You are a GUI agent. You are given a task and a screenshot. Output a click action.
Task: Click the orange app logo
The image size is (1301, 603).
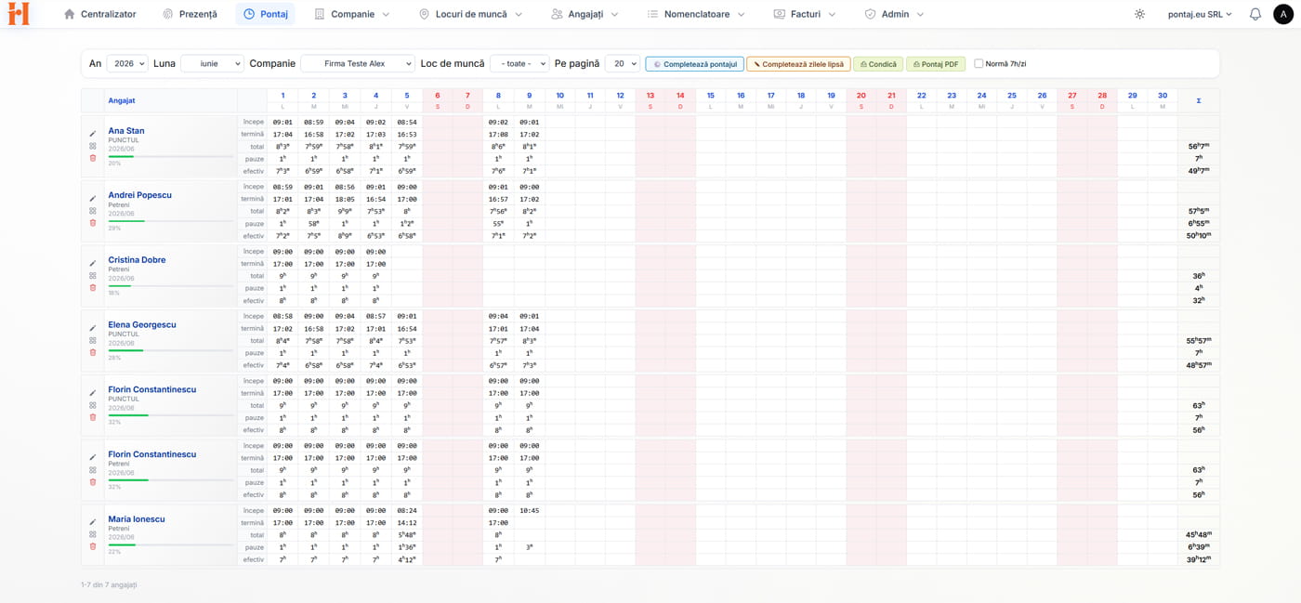click(18, 13)
